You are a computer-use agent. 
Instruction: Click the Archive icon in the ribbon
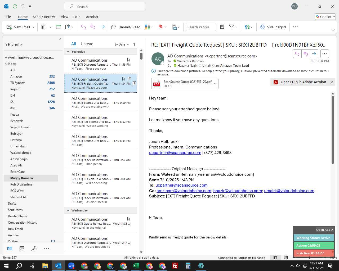[x=58, y=27]
